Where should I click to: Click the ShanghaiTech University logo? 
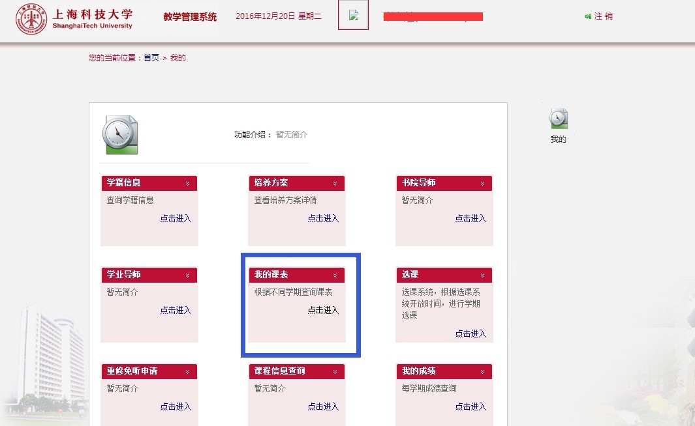[x=74, y=19]
